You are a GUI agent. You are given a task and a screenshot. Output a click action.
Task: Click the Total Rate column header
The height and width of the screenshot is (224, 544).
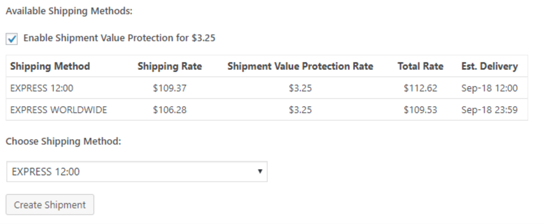click(x=420, y=66)
